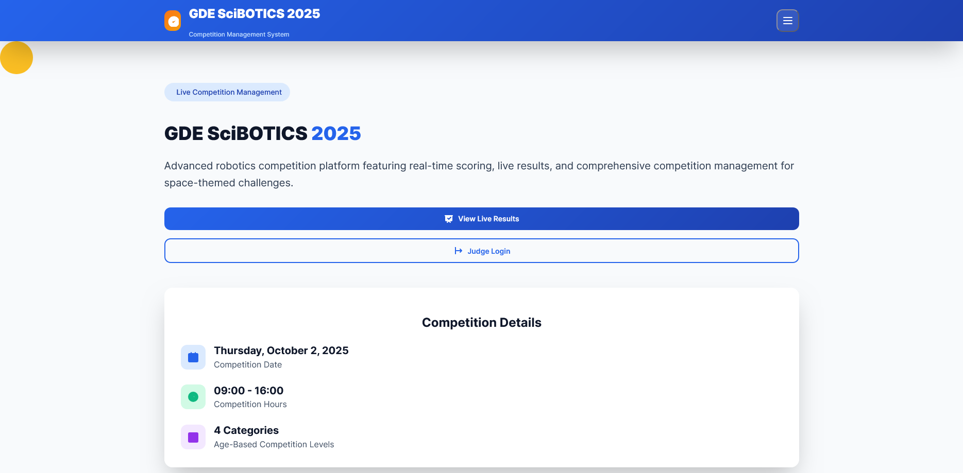Click the Competition Management System subtitle
This screenshot has width=963, height=473.
(x=239, y=34)
